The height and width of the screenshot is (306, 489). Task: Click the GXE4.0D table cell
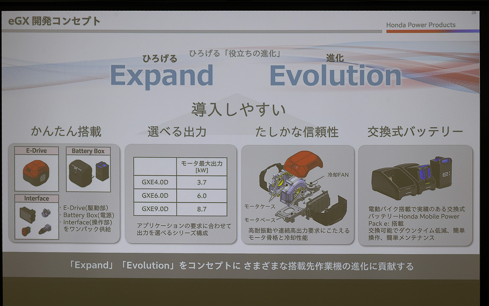click(x=155, y=182)
